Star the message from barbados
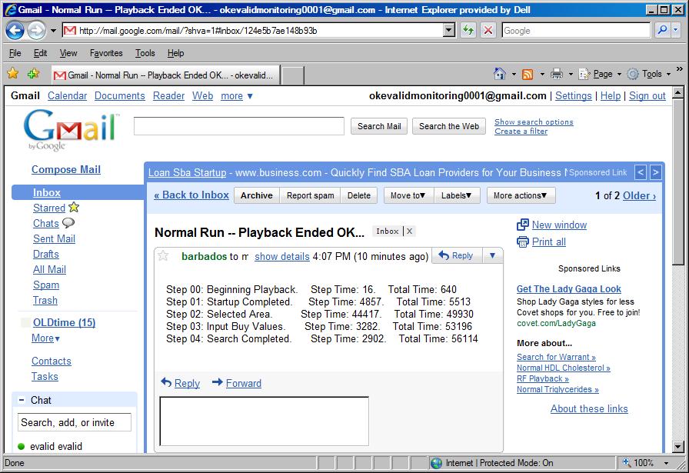 click(163, 255)
